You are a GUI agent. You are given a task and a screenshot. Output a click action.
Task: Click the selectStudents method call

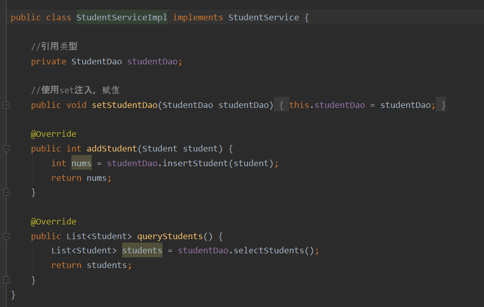268,250
